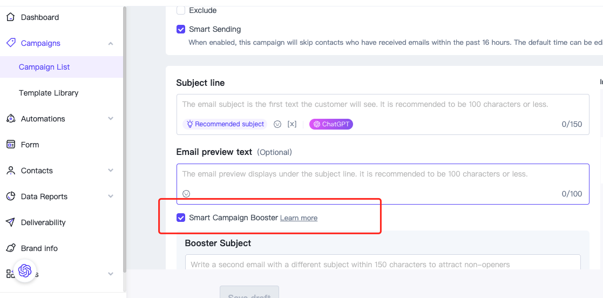The height and width of the screenshot is (298, 603).
Task: Click the Dashboard home icon
Action: [11, 17]
